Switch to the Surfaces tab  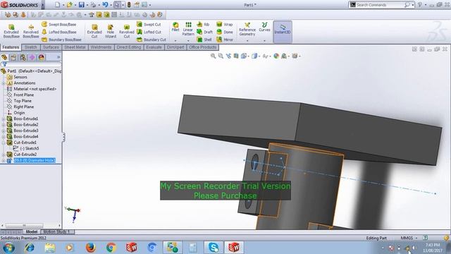(51, 47)
